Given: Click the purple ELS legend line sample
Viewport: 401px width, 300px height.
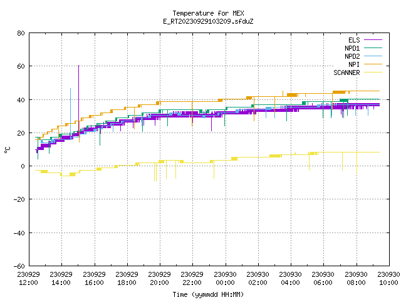Looking at the screenshot, I should coord(373,40).
